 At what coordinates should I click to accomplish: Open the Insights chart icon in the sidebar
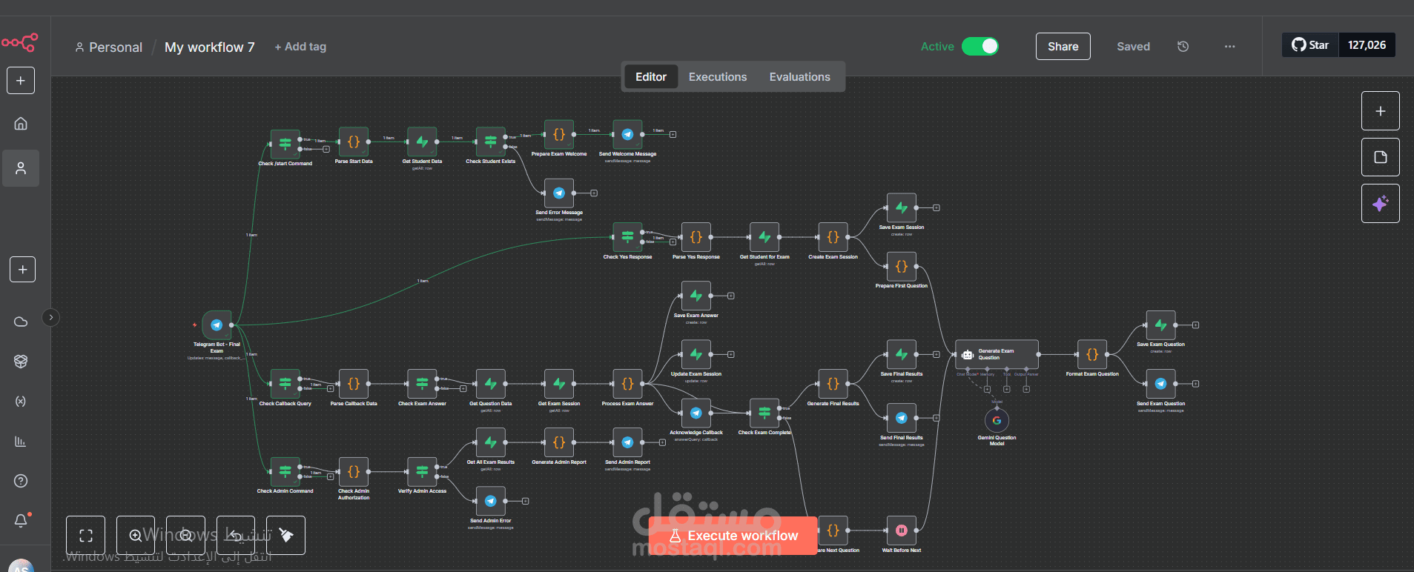point(21,441)
